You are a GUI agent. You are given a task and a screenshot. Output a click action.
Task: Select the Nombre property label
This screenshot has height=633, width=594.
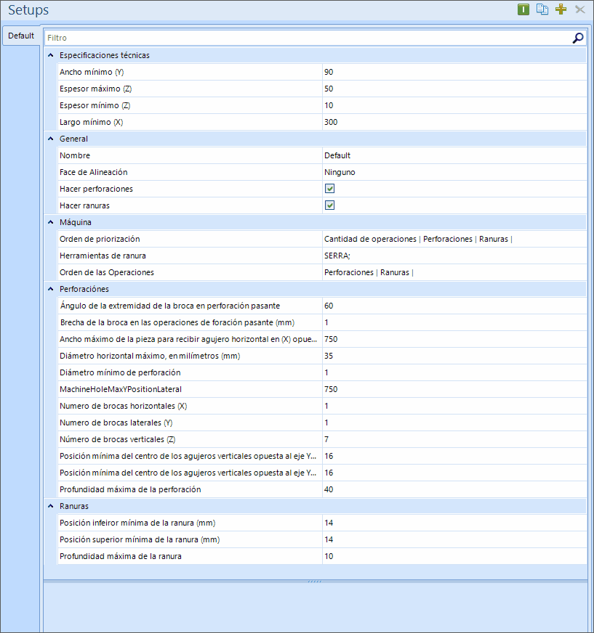point(75,155)
